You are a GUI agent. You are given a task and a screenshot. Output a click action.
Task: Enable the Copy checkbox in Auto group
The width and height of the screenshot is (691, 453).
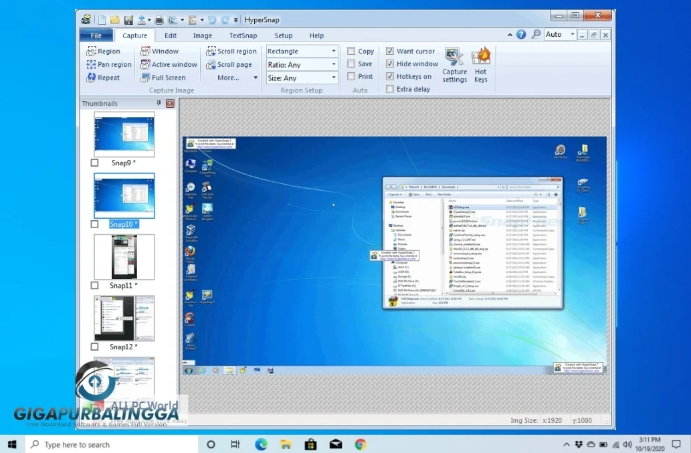351,51
